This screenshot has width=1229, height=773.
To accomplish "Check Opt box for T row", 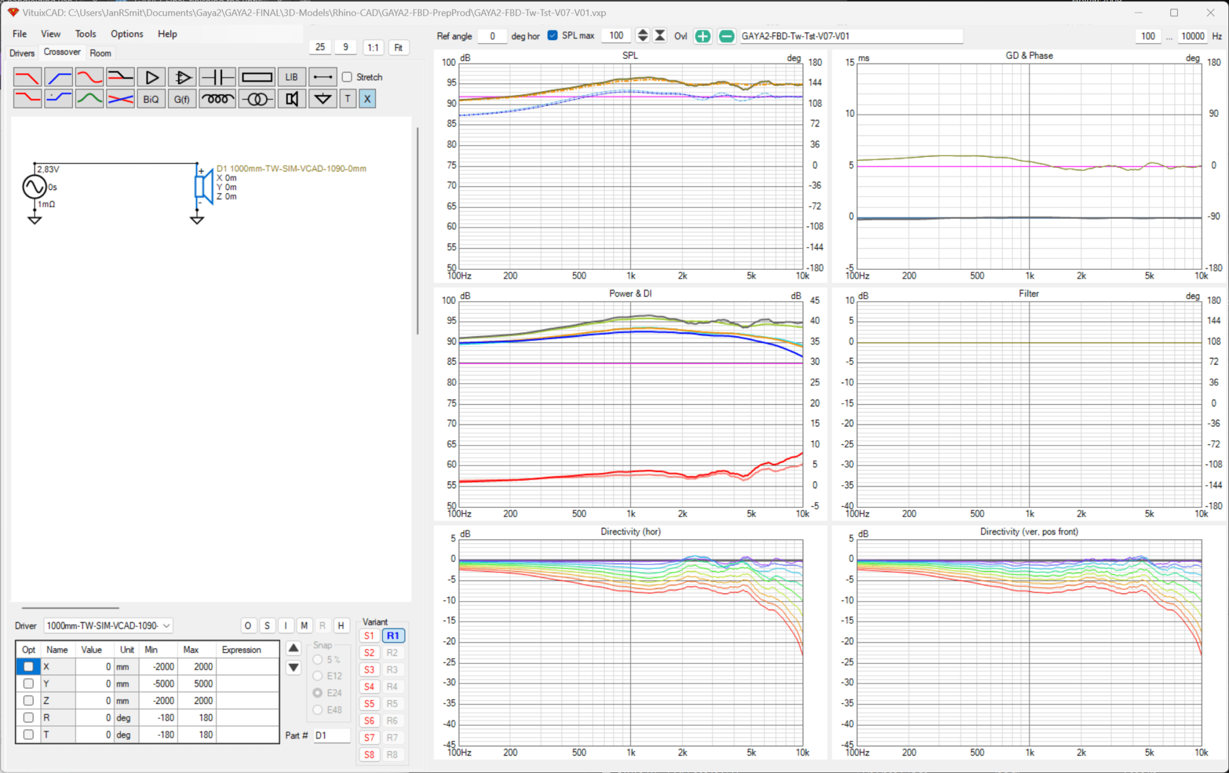I will coord(28,734).
